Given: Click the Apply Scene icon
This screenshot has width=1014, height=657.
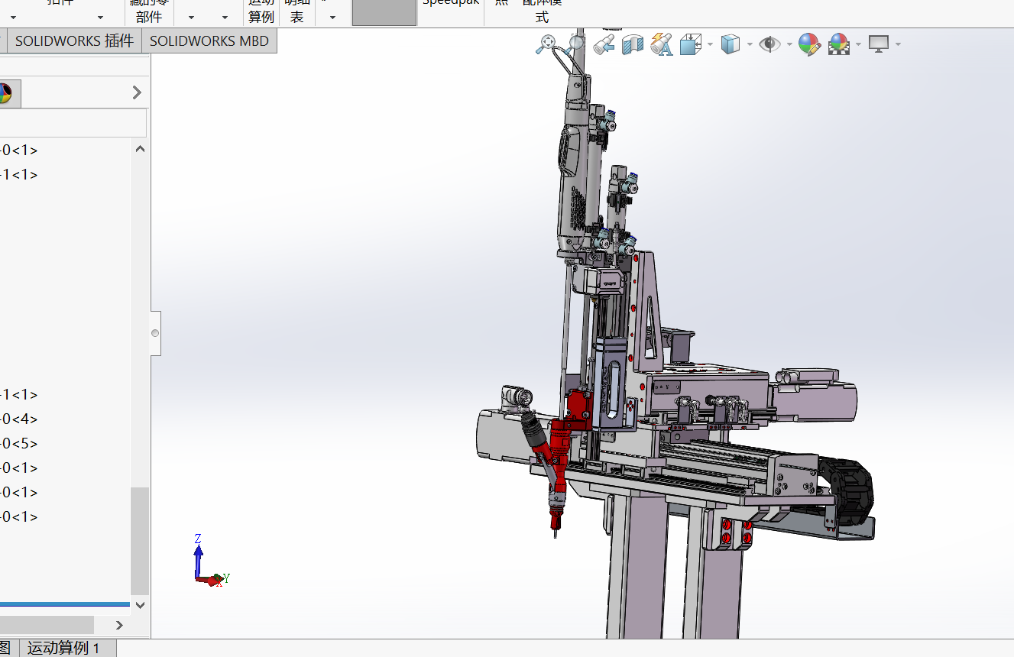Looking at the screenshot, I should (x=839, y=44).
